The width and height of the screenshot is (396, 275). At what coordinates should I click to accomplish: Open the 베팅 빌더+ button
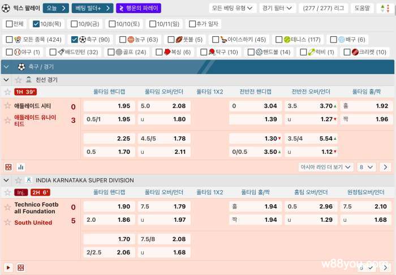92,8
